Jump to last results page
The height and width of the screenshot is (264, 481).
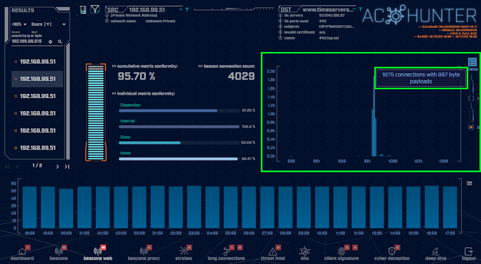tap(67, 167)
